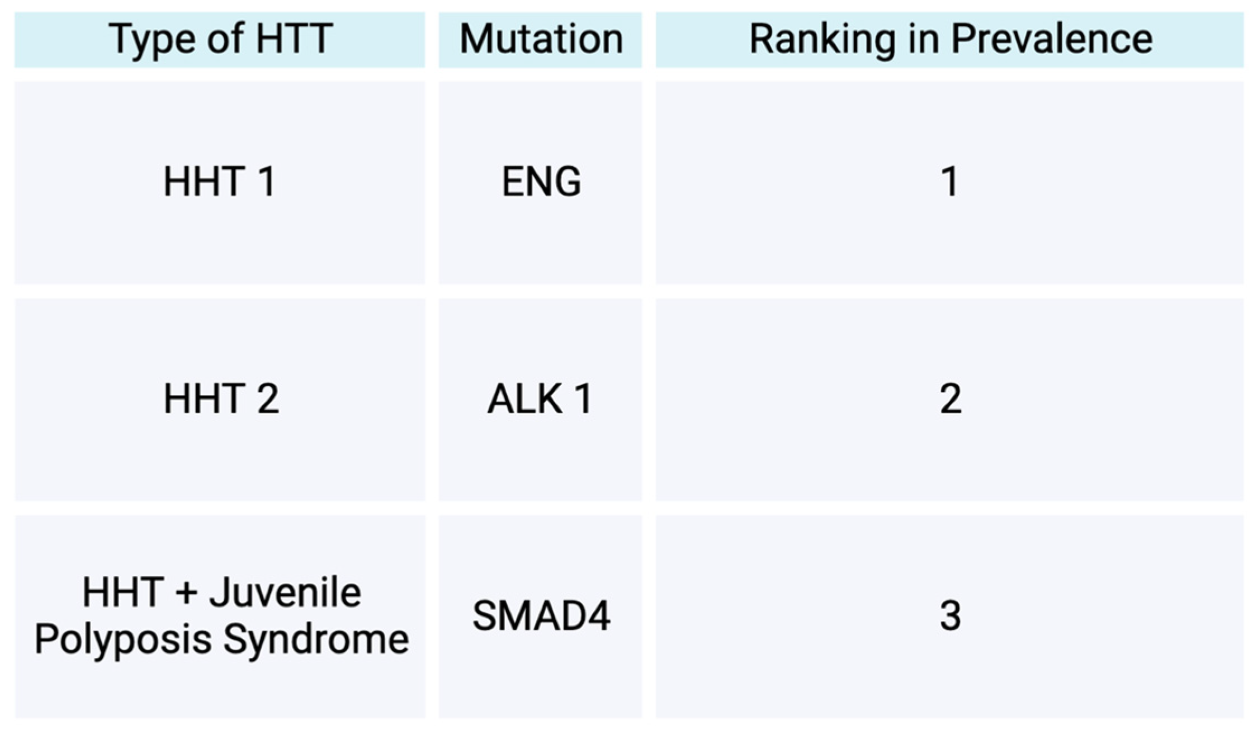The width and height of the screenshot is (1253, 731).
Task: Select the HHT 1 cell
Action: pos(220,182)
